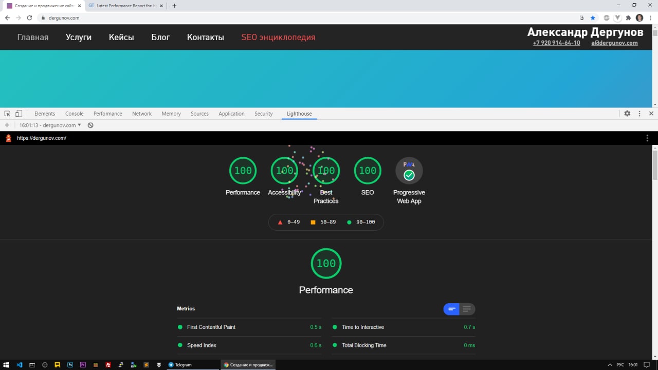Click the Lighthouse report vertical scrollbar
Screen dimensions: 658x370
(655, 165)
